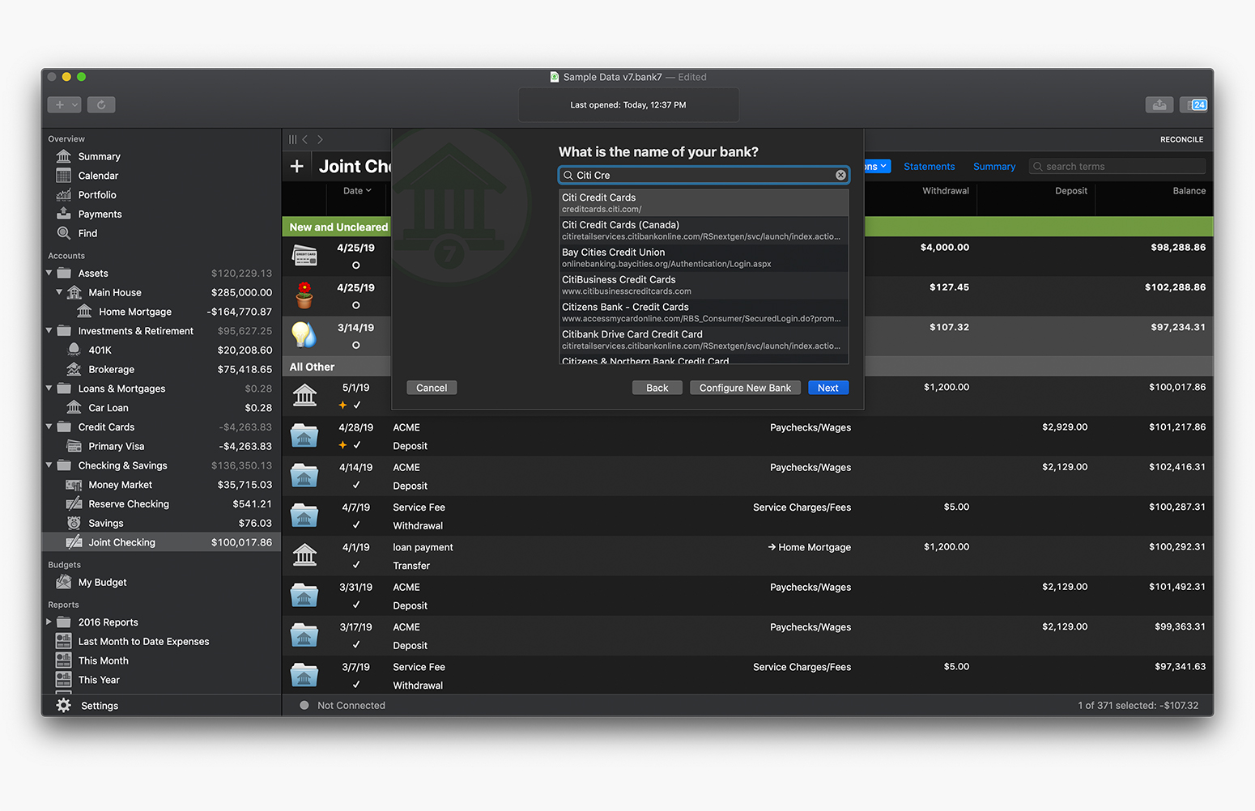Go back with the left chevron
The image size is (1255, 811).
305,139
